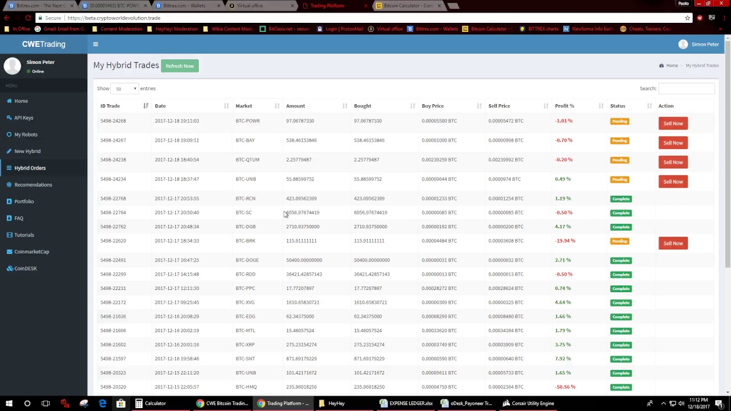Sort the table by Market column
Viewport: 731px width, 411px height.
click(x=258, y=106)
